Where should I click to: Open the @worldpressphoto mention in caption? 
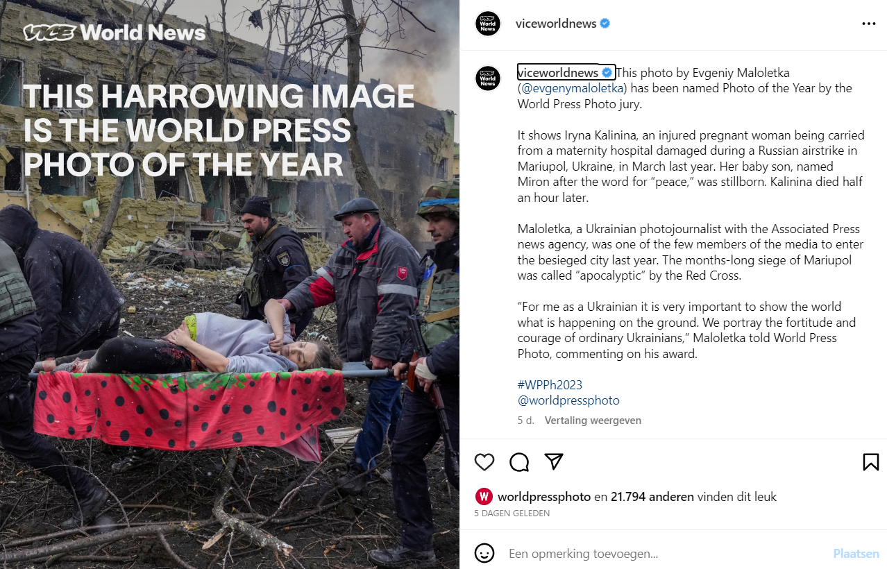(568, 400)
